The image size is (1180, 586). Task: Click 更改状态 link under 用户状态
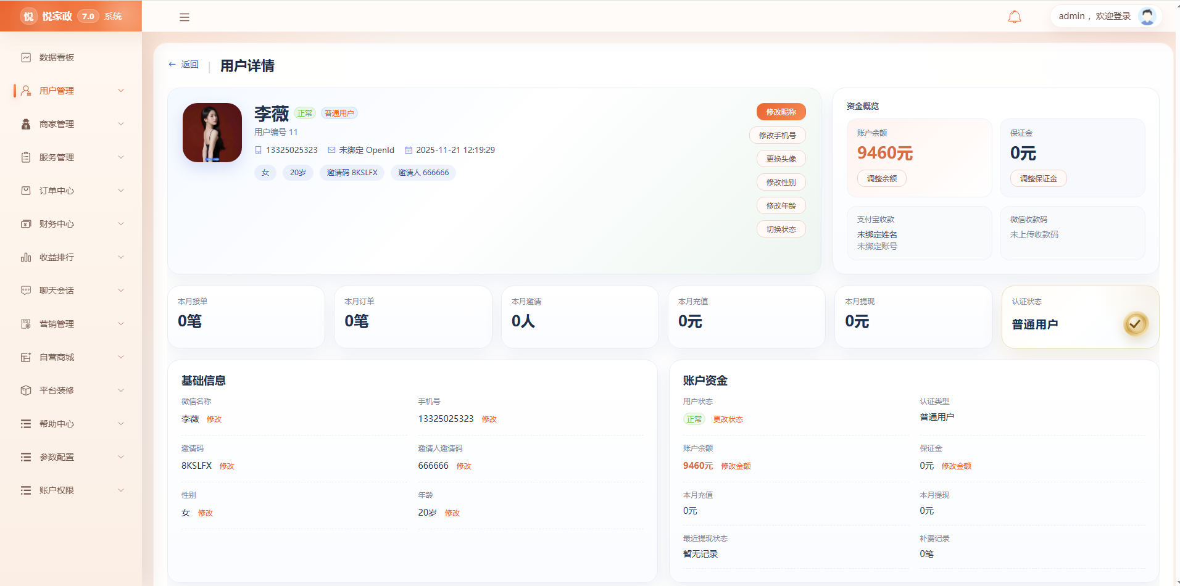[x=728, y=419]
